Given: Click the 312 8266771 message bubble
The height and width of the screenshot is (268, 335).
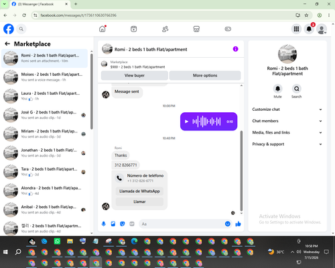Looking at the screenshot, I should click(126, 165).
